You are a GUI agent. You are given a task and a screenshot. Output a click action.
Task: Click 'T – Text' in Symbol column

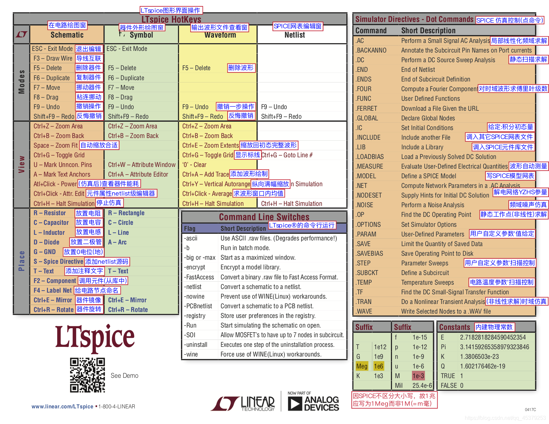118,271
